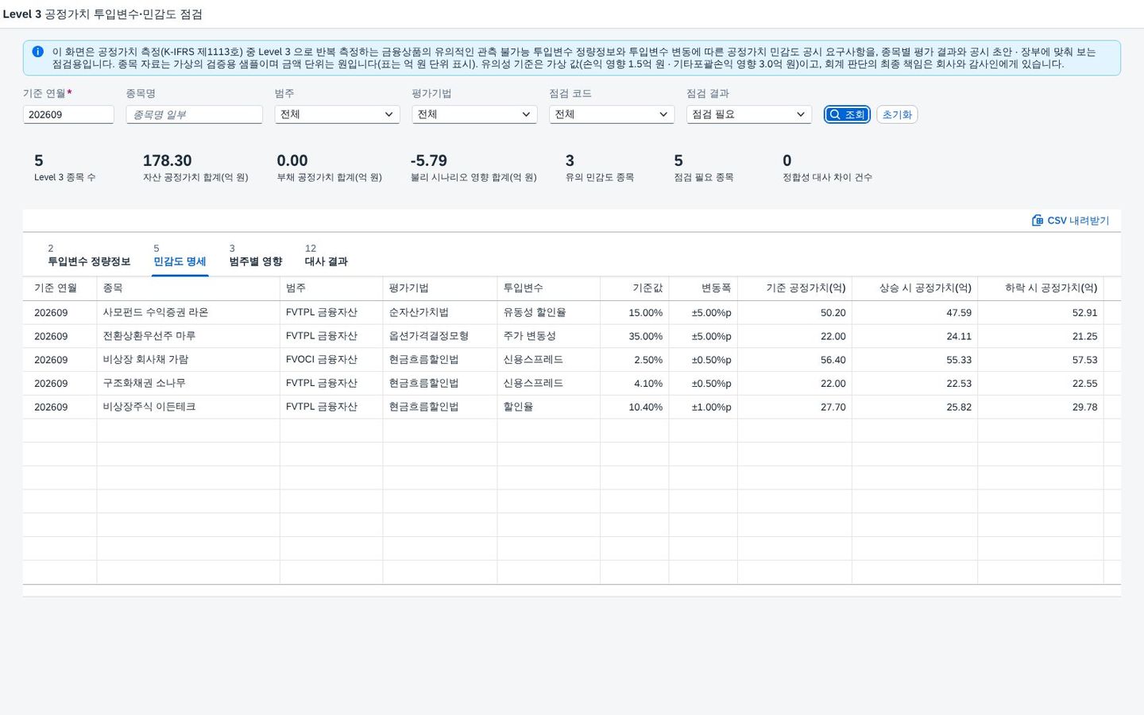The image size is (1144, 715).
Task: Click the -5.79 불리 시나리오 영향 figure
Action: 429,160
